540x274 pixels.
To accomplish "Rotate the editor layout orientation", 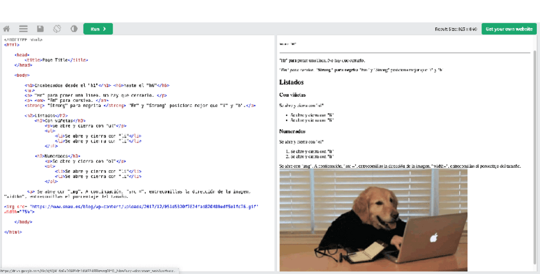I will pyautogui.click(x=57, y=29).
